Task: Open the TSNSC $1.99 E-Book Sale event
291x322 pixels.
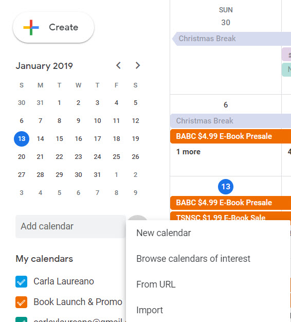Action: (231, 216)
